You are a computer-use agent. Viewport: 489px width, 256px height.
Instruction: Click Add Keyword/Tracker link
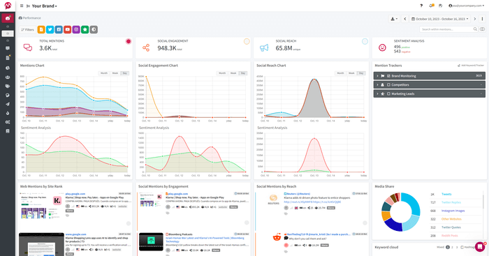471,66
